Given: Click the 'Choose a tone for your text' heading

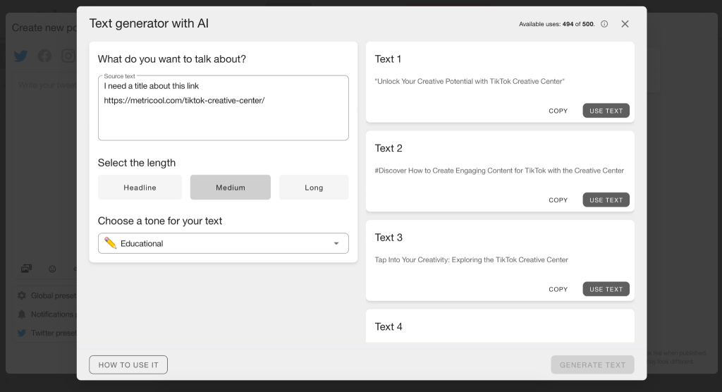Looking at the screenshot, I should [160, 221].
